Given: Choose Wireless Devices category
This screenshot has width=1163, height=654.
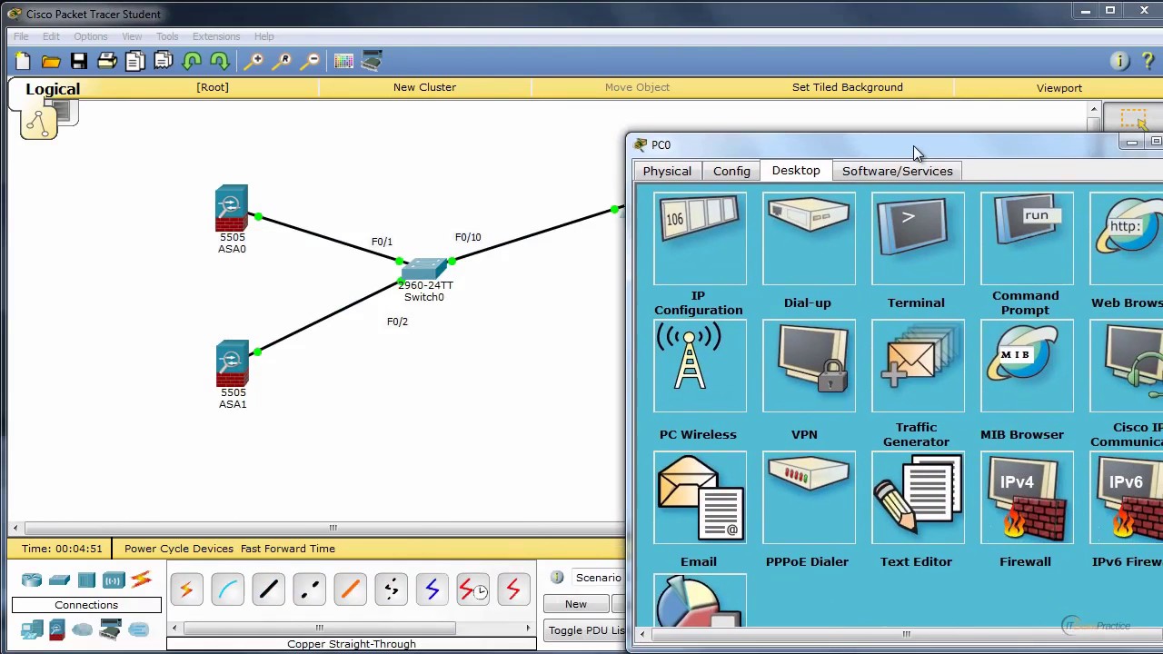Looking at the screenshot, I should click(113, 580).
